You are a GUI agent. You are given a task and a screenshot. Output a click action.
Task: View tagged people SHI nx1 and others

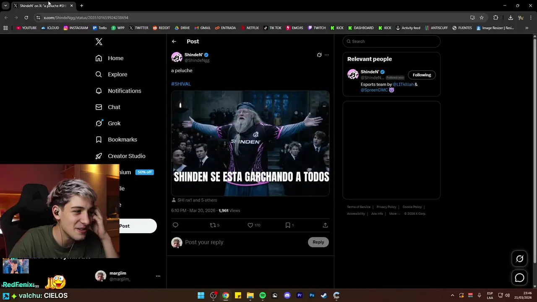[x=194, y=200]
